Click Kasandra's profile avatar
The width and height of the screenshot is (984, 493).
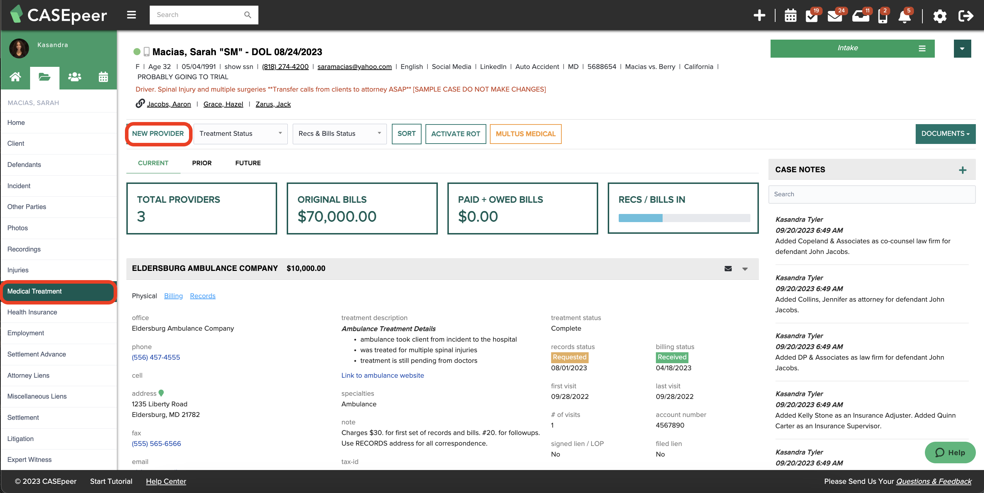point(19,48)
